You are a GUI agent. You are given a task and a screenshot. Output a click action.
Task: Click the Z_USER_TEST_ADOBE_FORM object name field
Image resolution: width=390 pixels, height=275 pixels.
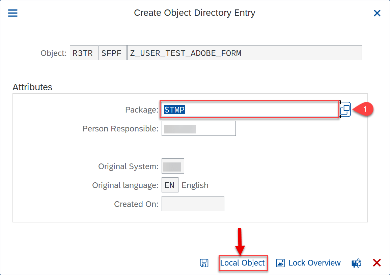(244, 53)
